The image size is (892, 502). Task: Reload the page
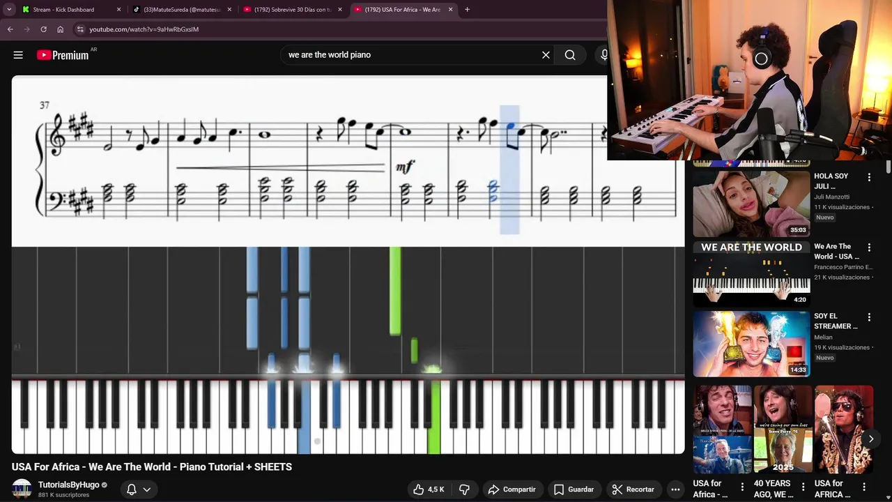point(43,29)
